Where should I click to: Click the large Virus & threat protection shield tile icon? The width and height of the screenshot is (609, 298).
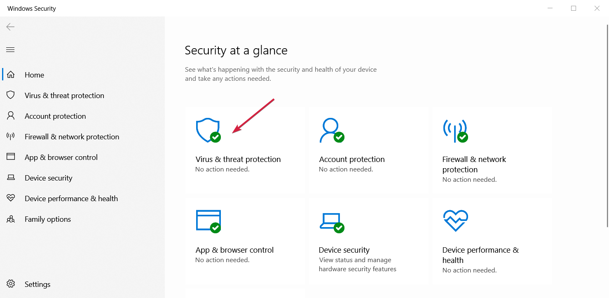pos(208,131)
